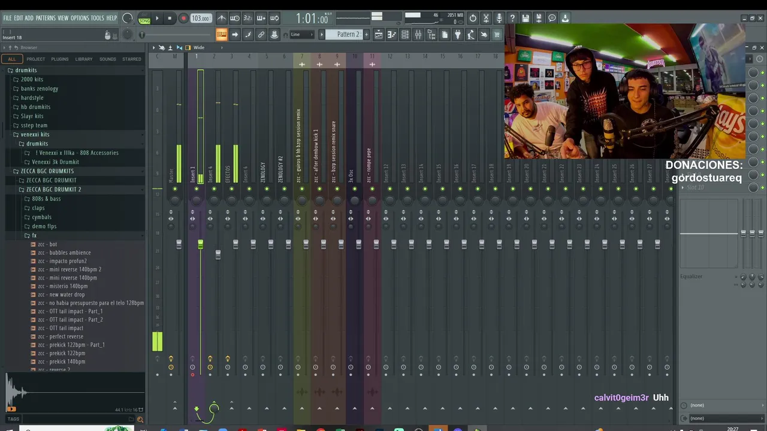Mute the zcc - rompe pepe track
The width and height of the screenshot is (767, 431).
point(372,189)
